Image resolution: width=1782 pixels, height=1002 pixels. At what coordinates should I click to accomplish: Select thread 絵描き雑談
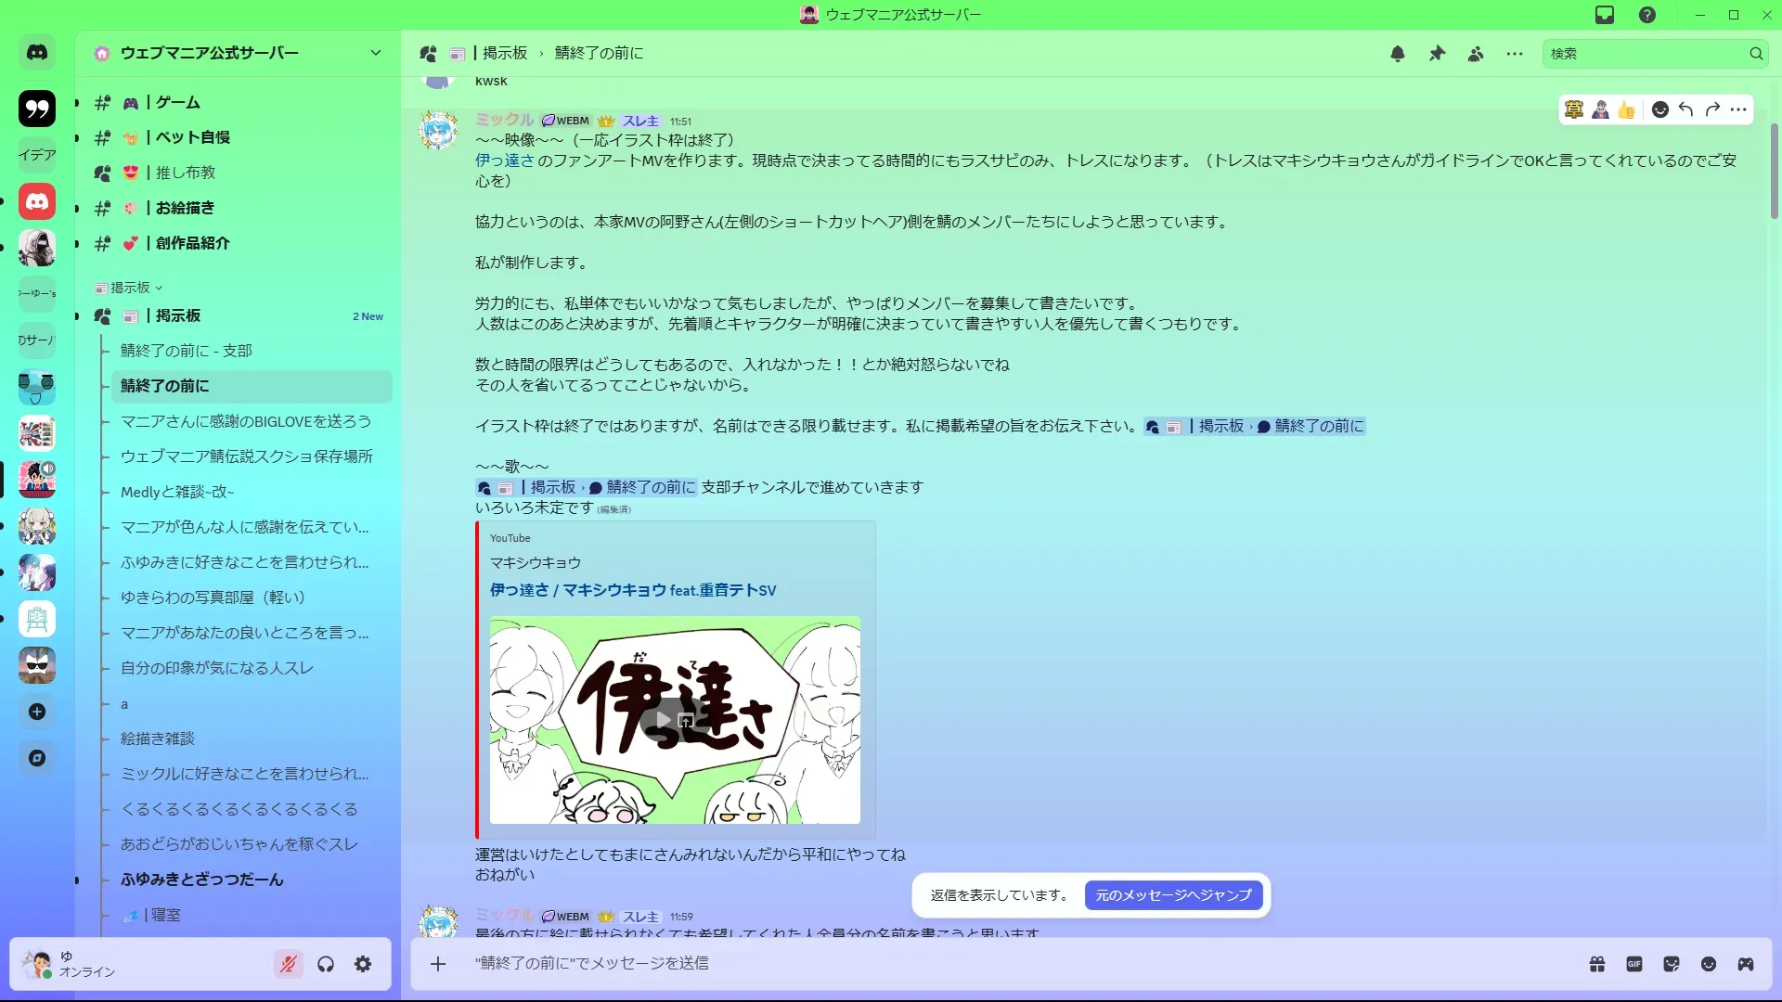pyautogui.click(x=158, y=739)
